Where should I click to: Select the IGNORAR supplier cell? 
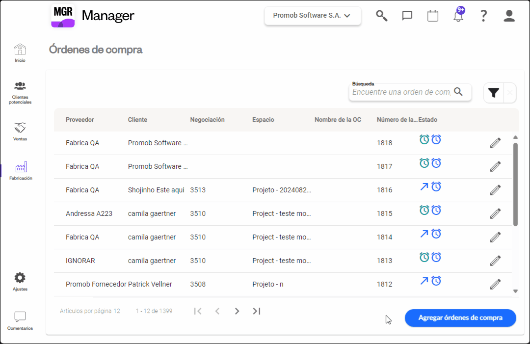(80, 261)
